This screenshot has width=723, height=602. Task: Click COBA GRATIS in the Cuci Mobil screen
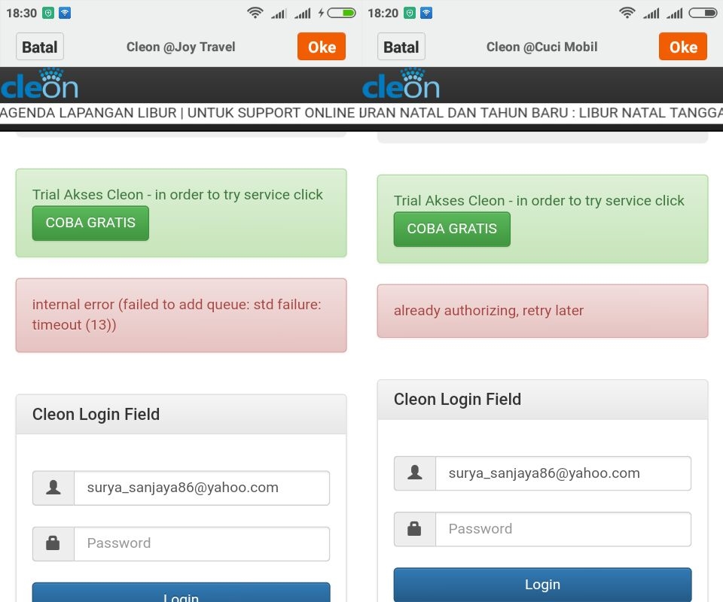coord(452,229)
